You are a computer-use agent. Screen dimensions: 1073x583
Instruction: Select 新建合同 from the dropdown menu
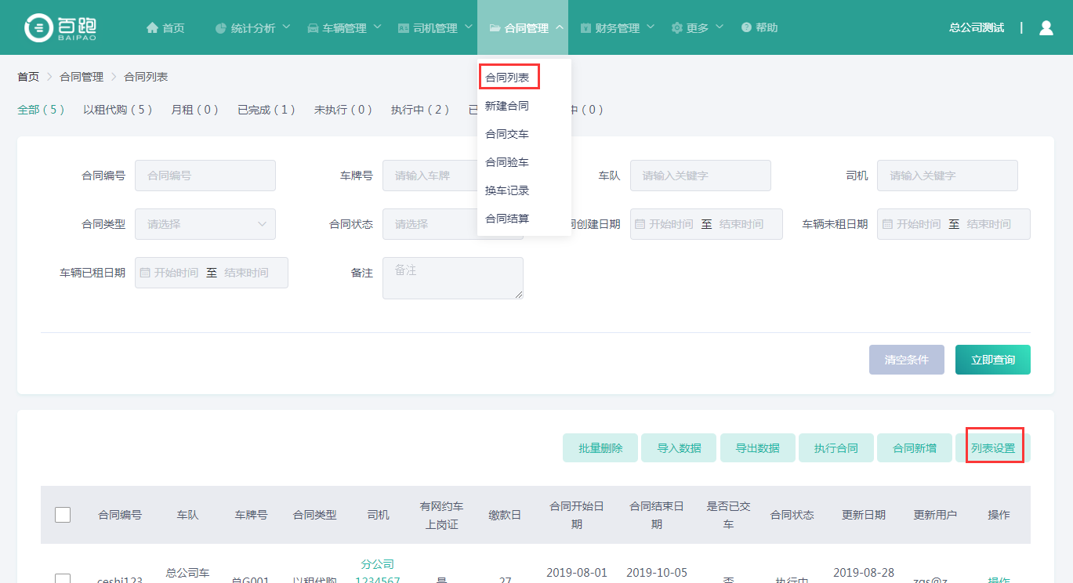point(507,106)
